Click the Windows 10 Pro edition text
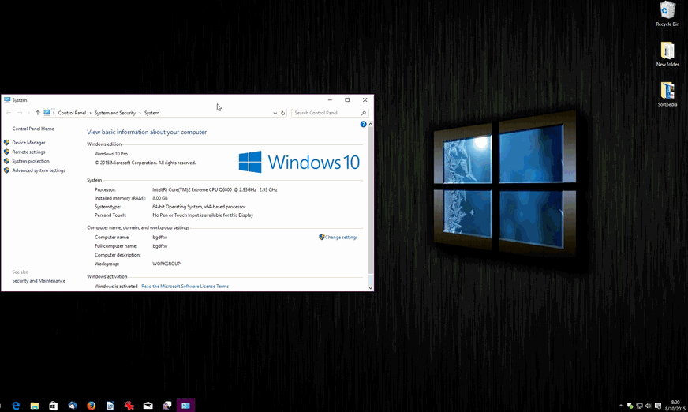Screen dimensions: 688x412 click(111, 154)
